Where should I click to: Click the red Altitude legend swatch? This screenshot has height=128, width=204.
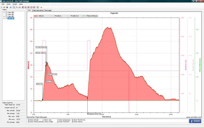point(36,16)
